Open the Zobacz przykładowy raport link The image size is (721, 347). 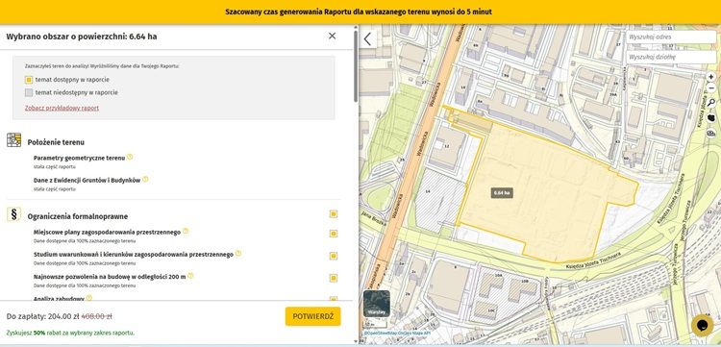pyautogui.click(x=62, y=108)
